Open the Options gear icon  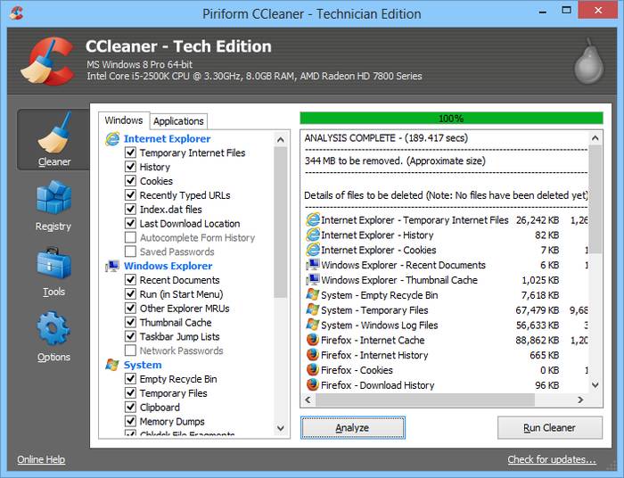53,329
